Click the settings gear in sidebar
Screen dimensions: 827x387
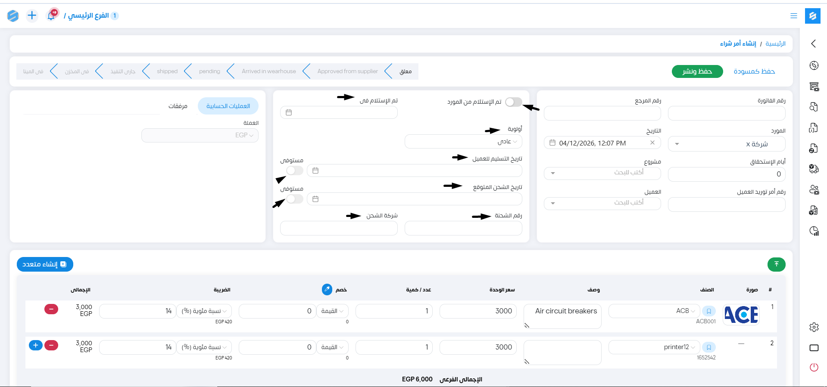pos(814,327)
